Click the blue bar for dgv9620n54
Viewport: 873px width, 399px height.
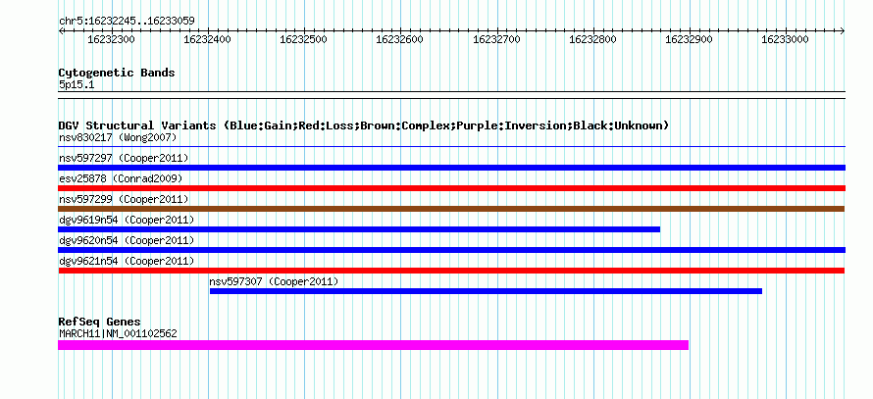click(x=451, y=250)
